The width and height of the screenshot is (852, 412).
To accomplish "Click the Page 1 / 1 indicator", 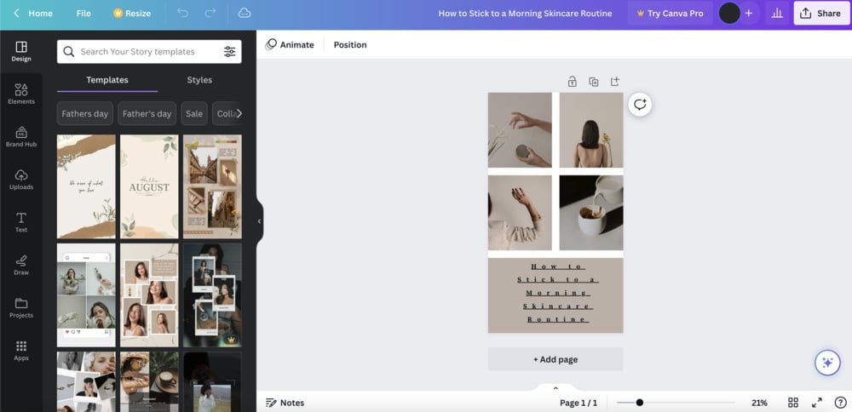I will [579, 403].
